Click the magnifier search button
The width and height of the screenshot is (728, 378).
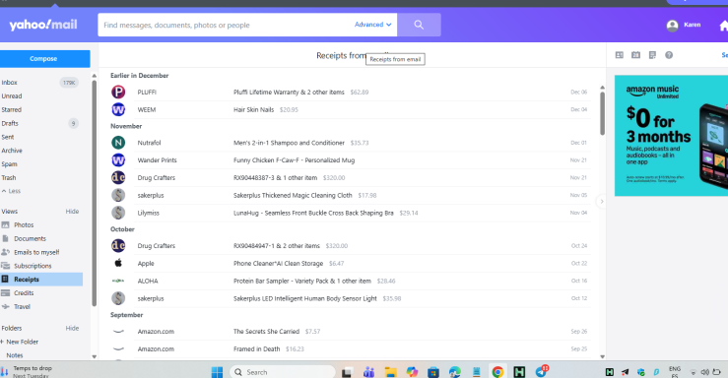click(x=419, y=25)
